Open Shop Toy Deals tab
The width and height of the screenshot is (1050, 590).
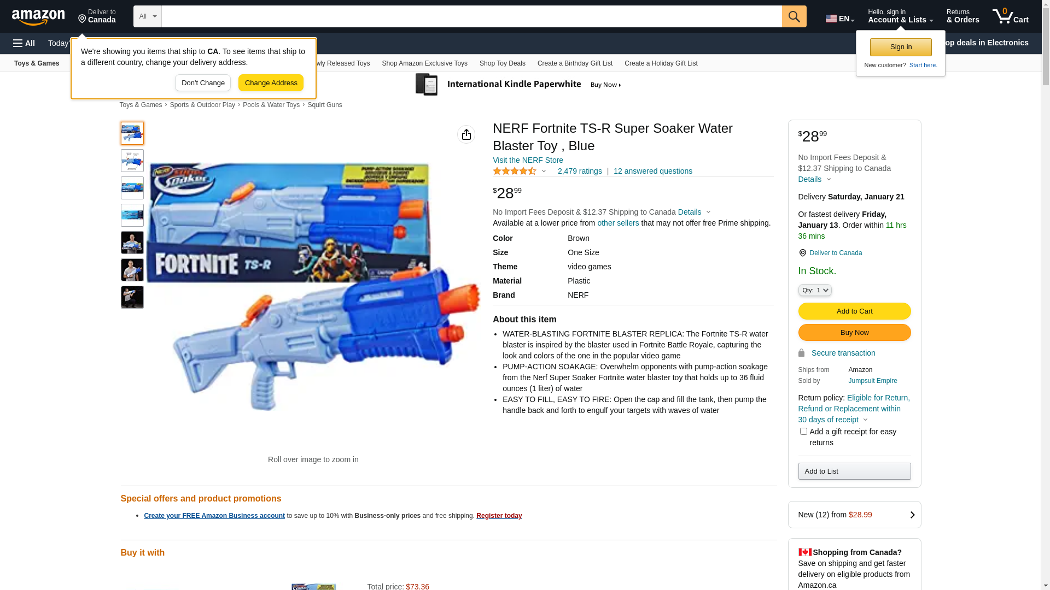coord(503,63)
